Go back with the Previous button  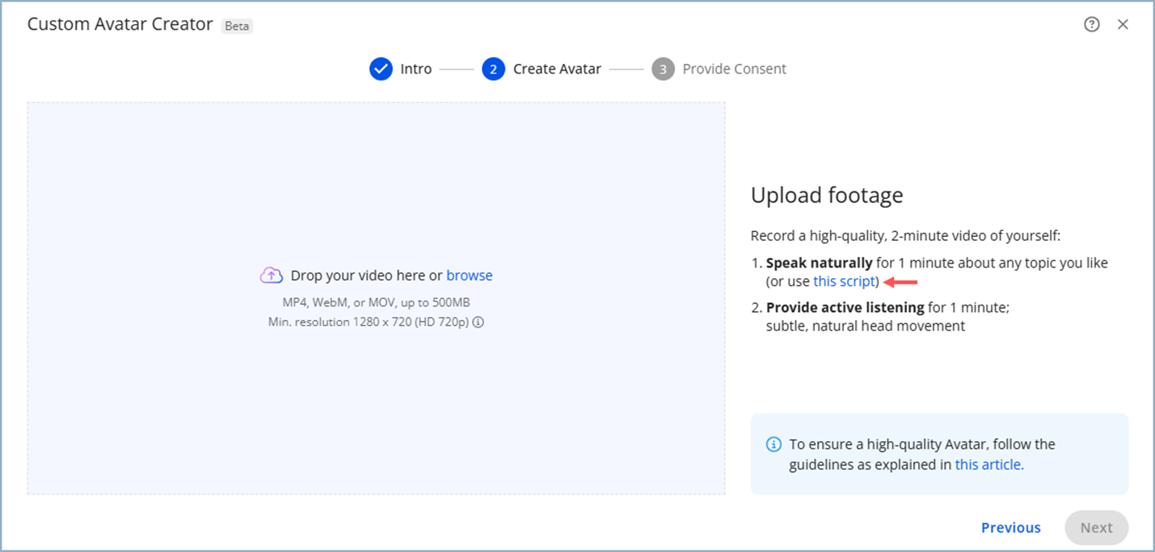click(x=1010, y=528)
